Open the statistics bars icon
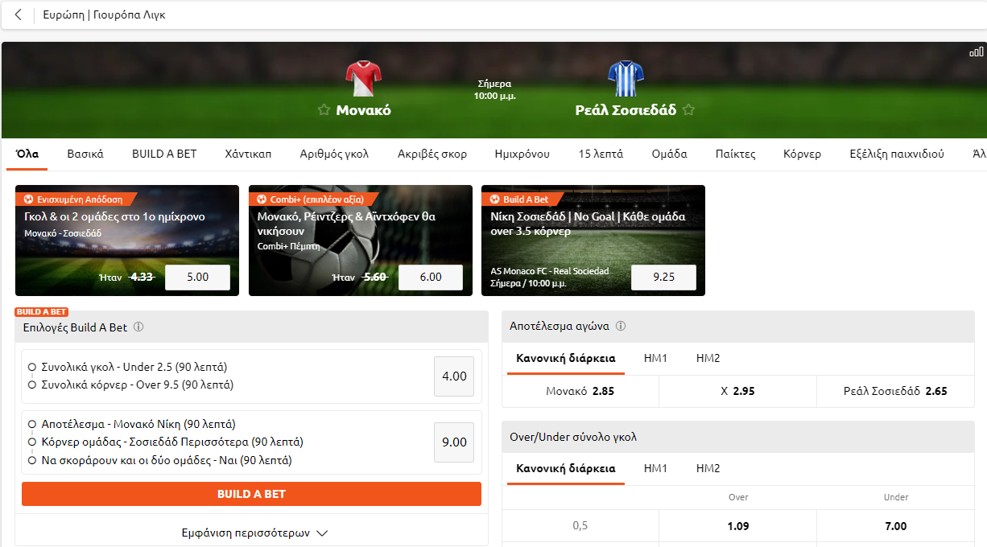The height and width of the screenshot is (547, 987). (977, 52)
